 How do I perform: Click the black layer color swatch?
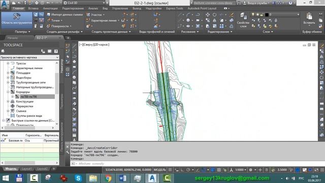[x=267, y=15]
